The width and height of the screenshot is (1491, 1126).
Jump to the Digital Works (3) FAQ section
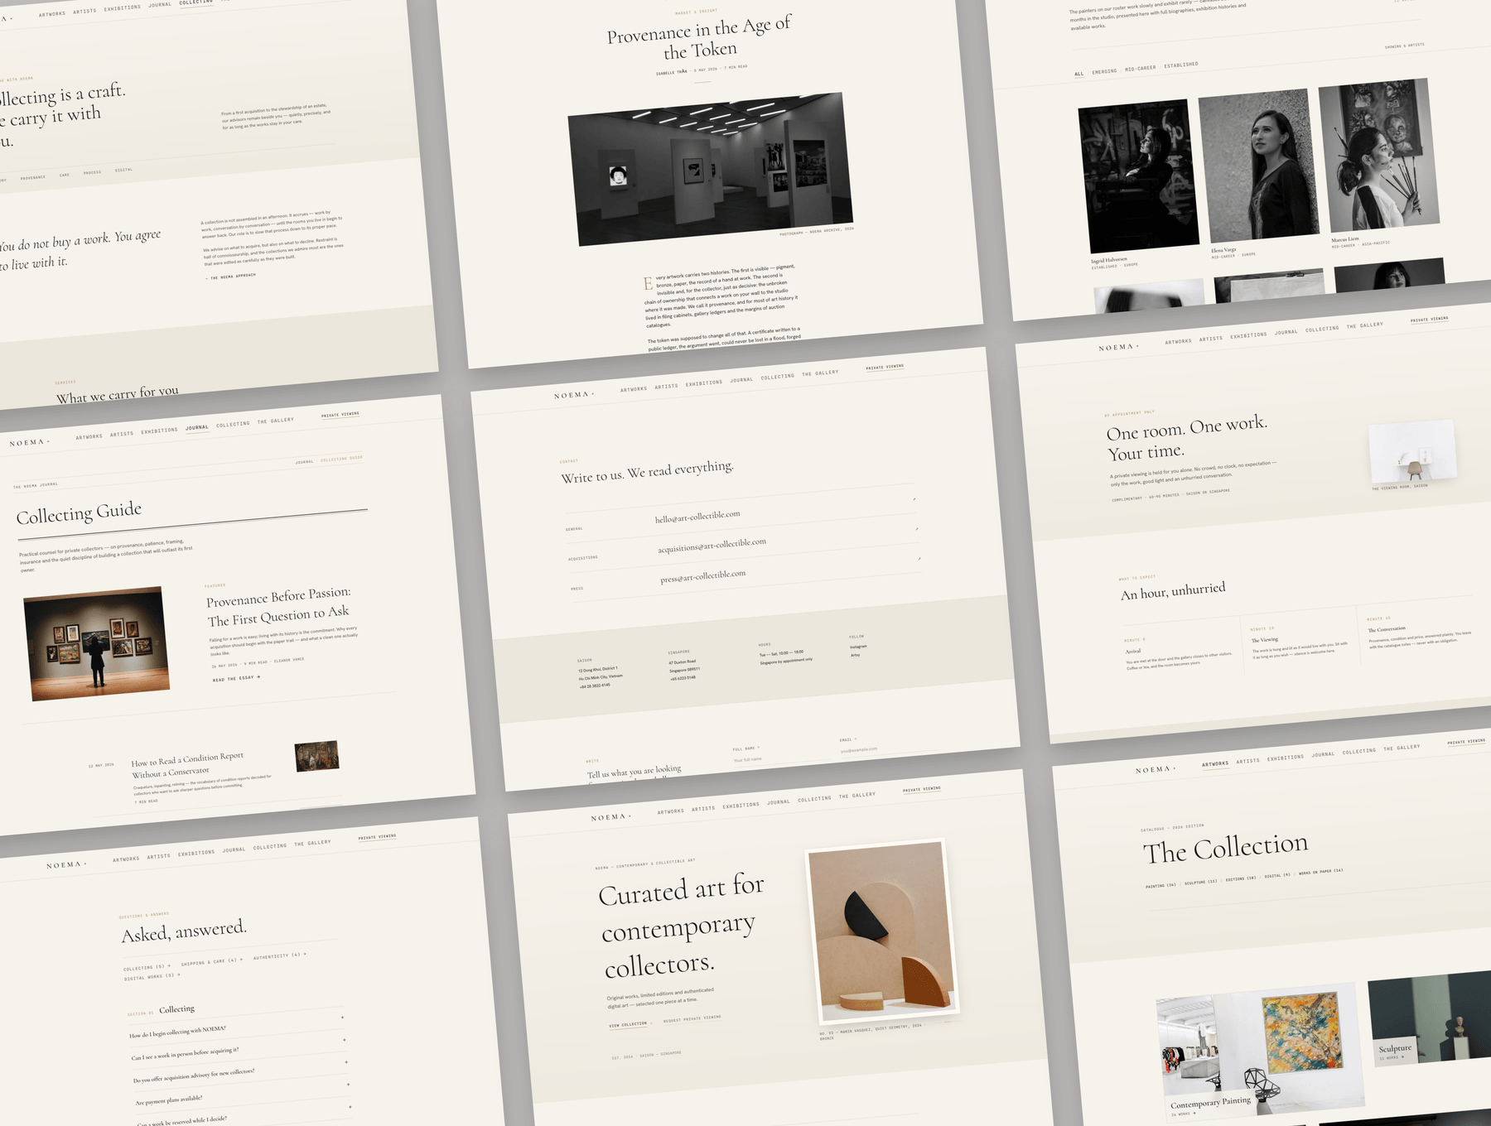coord(152,977)
